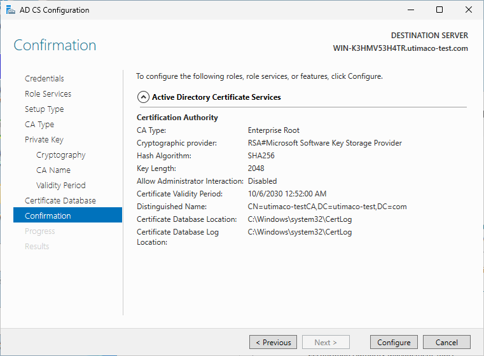Image resolution: width=484 pixels, height=356 pixels.
Task: Go to the Credentials step
Action: pos(45,79)
